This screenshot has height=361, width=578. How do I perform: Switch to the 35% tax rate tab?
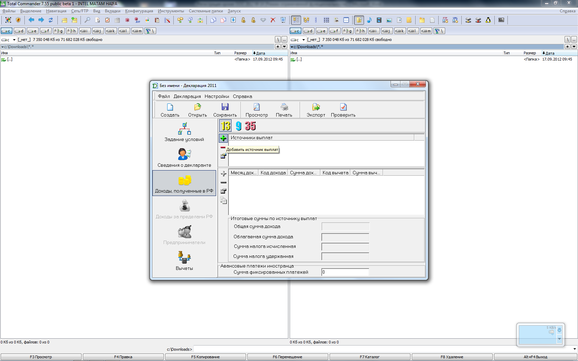click(250, 126)
